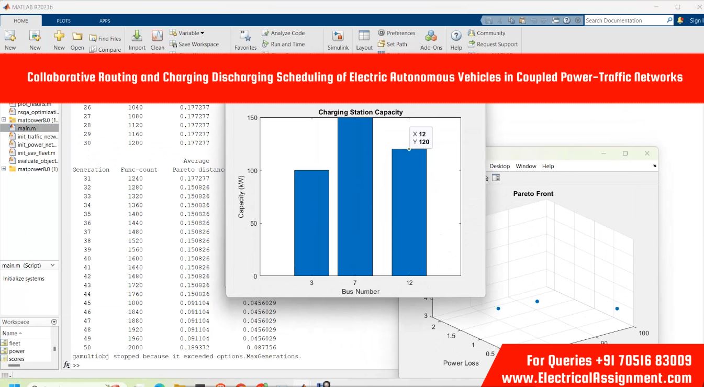Open the Workspace panel actions menu
Image resolution: width=704 pixels, height=387 pixels.
(x=54, y=322)
